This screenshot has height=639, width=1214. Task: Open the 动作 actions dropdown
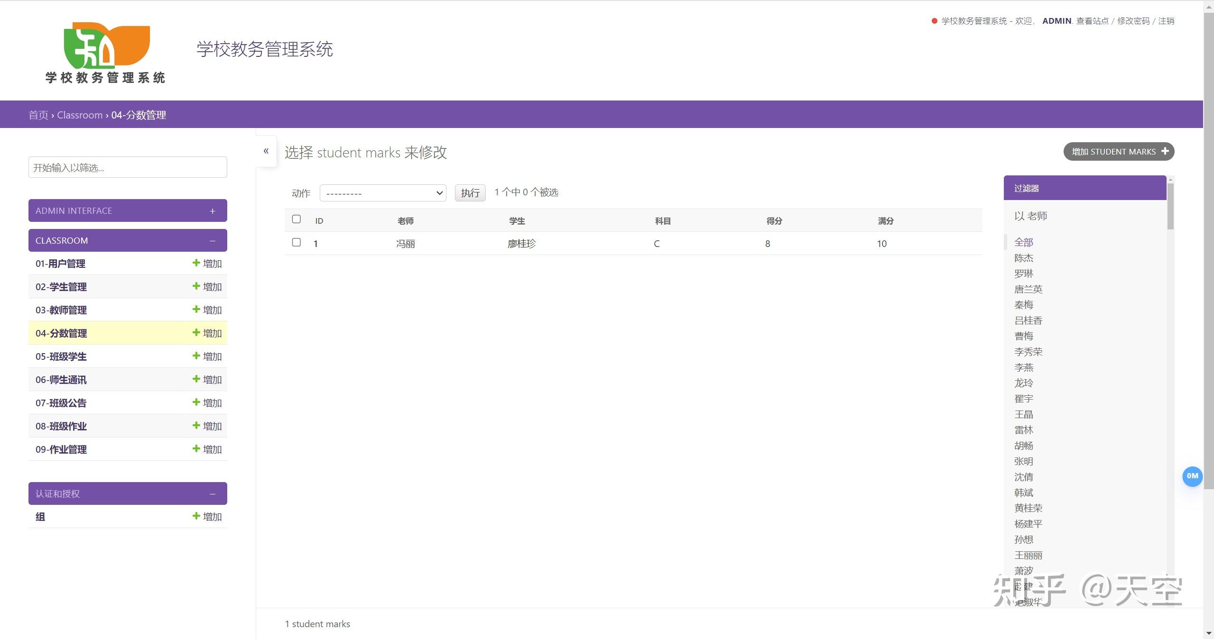pyautogui.click(x=382, y=193)
